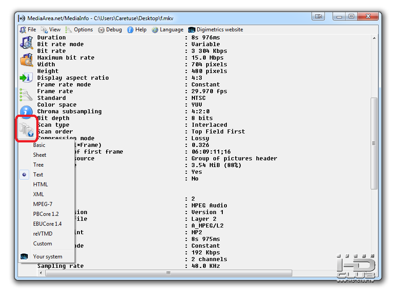Choose Custom view option
398x292 pixels.
point(47,244)
